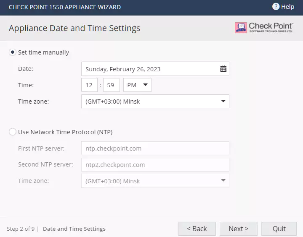Exit the wizard using the Quit button
Viewport: 303px width, 237px height.
[x=279, y=229]
